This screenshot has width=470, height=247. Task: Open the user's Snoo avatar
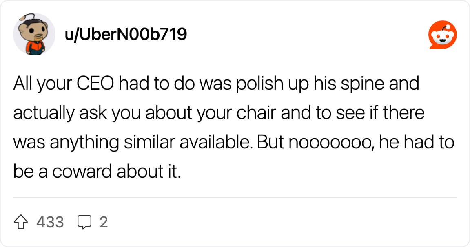pos(34,34)
